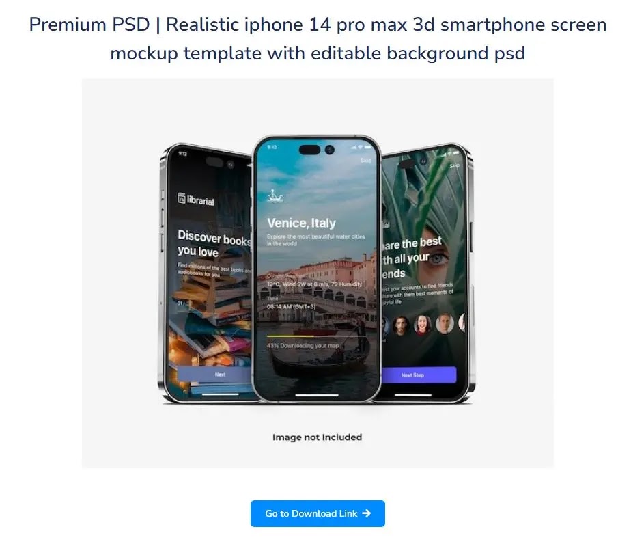Click the librarial book logo icon
Screen dimensions: 618x542
click(x=181, y=198)
